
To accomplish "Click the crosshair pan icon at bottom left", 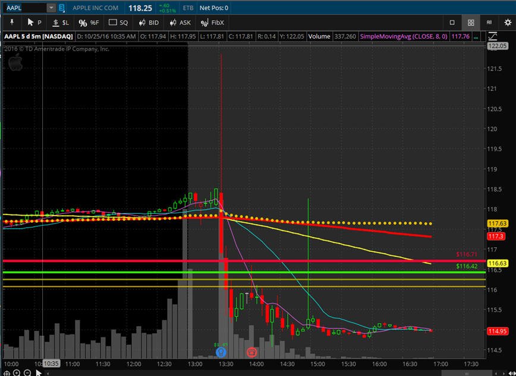I will pos(7,373).
